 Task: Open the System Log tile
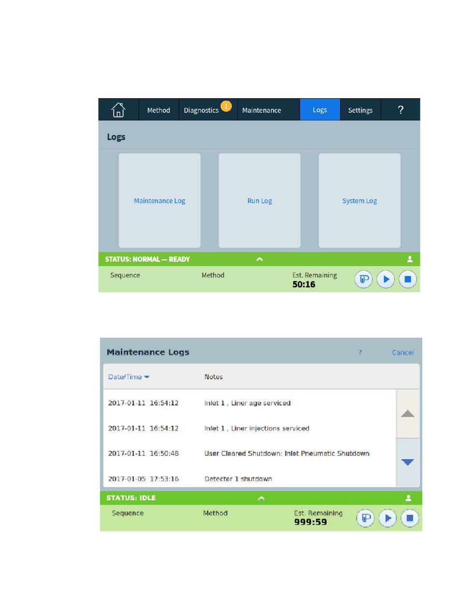coord(359,201)
